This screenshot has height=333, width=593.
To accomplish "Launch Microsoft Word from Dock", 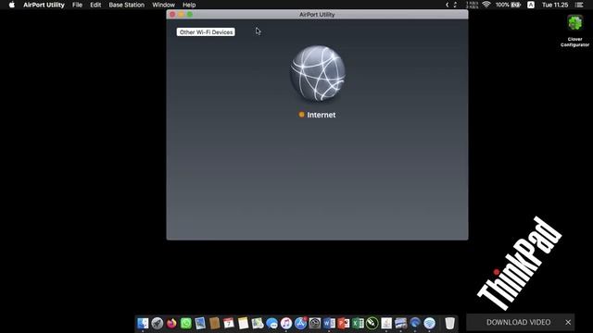I will [329, 323].
